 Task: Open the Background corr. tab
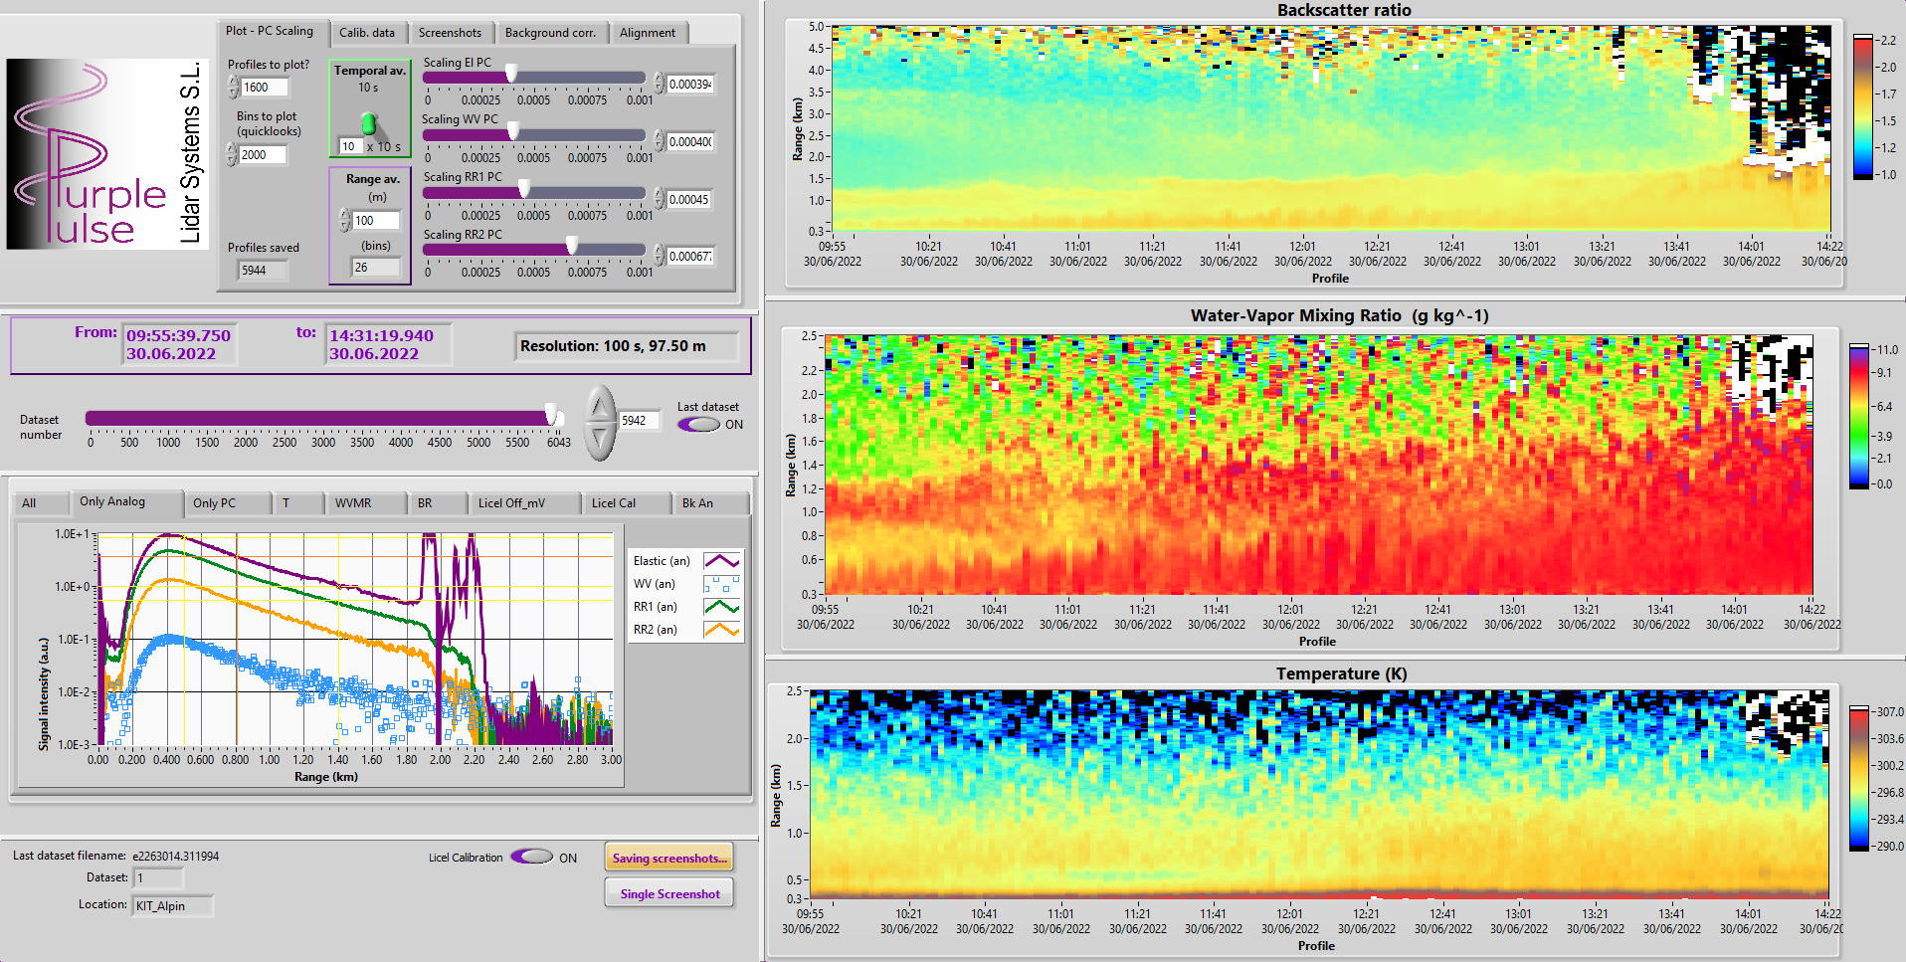tap(550, 33)
